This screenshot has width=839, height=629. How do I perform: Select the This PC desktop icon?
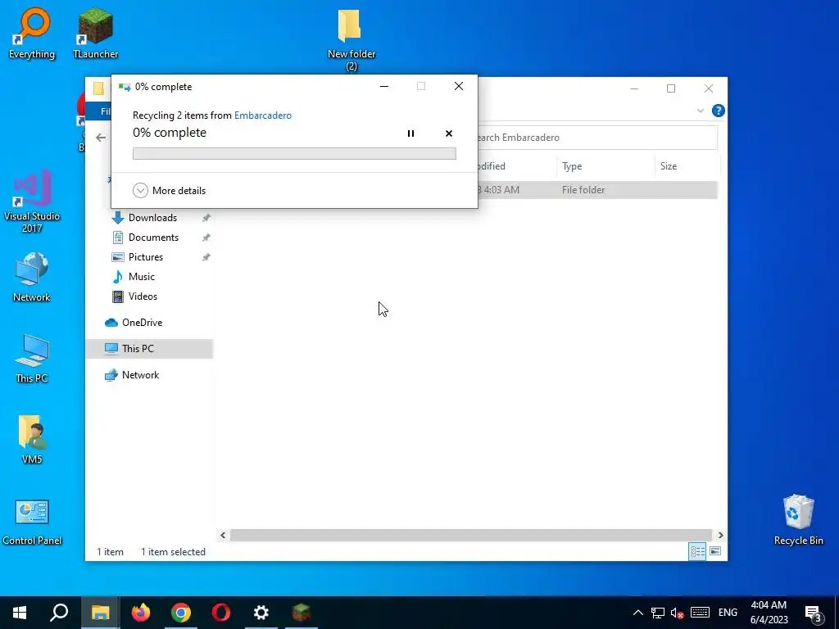pos(32,359)
